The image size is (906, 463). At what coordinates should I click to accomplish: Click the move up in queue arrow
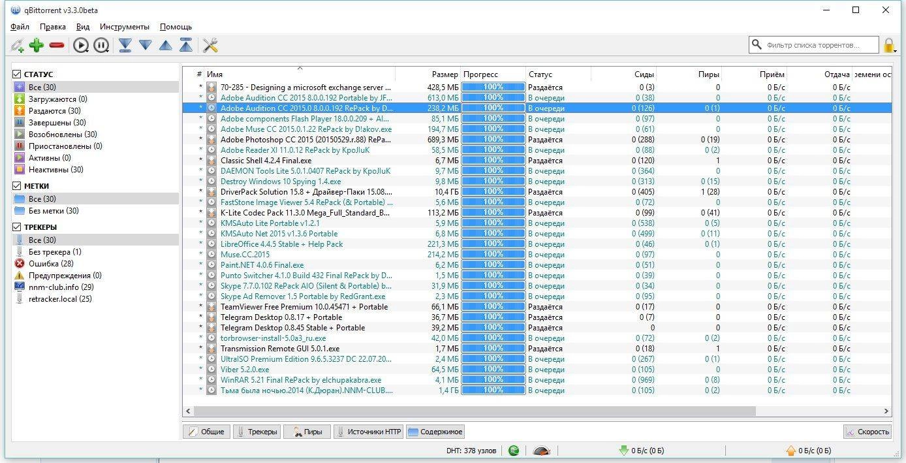click(x=166, y=45)
